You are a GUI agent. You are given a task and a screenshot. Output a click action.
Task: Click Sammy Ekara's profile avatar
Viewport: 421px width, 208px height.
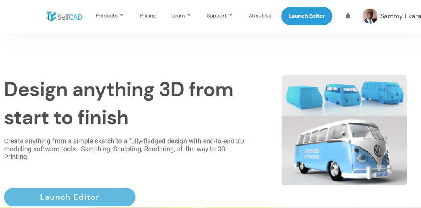(370, 16)
